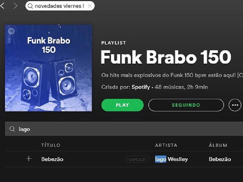Viewport: 243px width, 182px height.
Task: Click the playlist filter field containing 'iago'
Action: tap(124, 129)
